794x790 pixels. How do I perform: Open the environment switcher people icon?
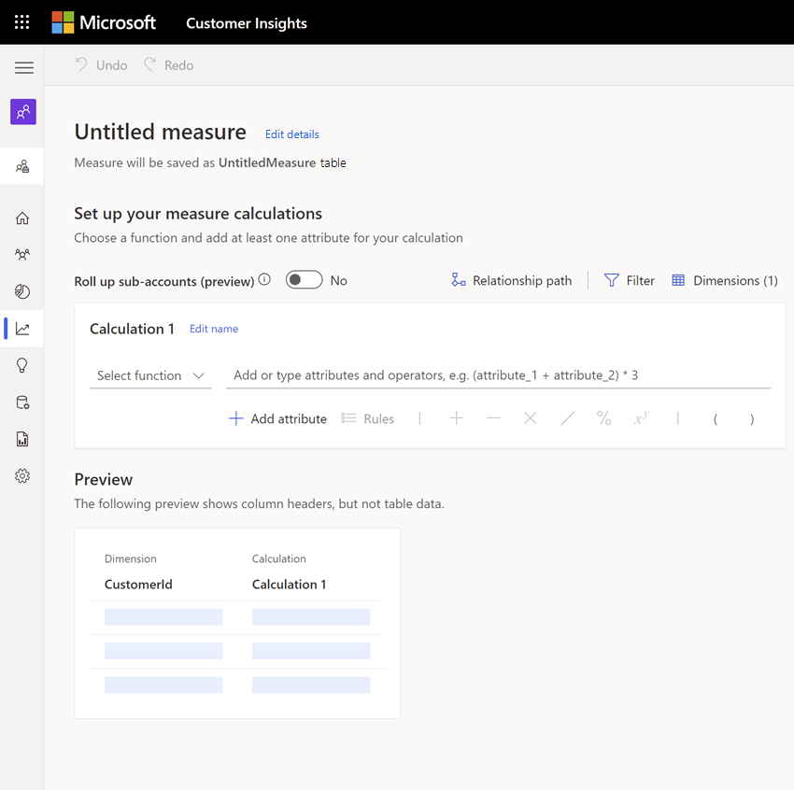coord(22,166)
